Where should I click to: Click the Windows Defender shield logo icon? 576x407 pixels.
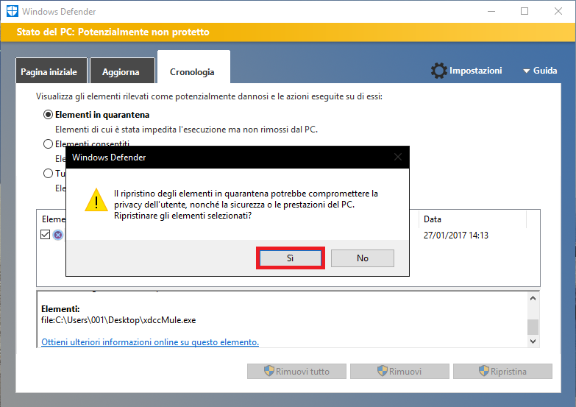10,12
